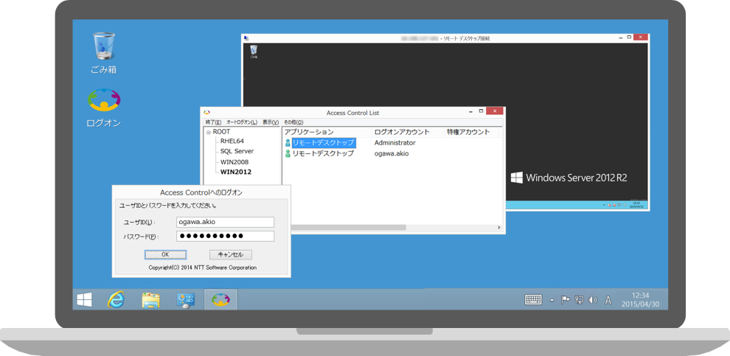The image size is (730, 356).
Task: Open Action Center flag icon
Action: (x=565, y=300)
